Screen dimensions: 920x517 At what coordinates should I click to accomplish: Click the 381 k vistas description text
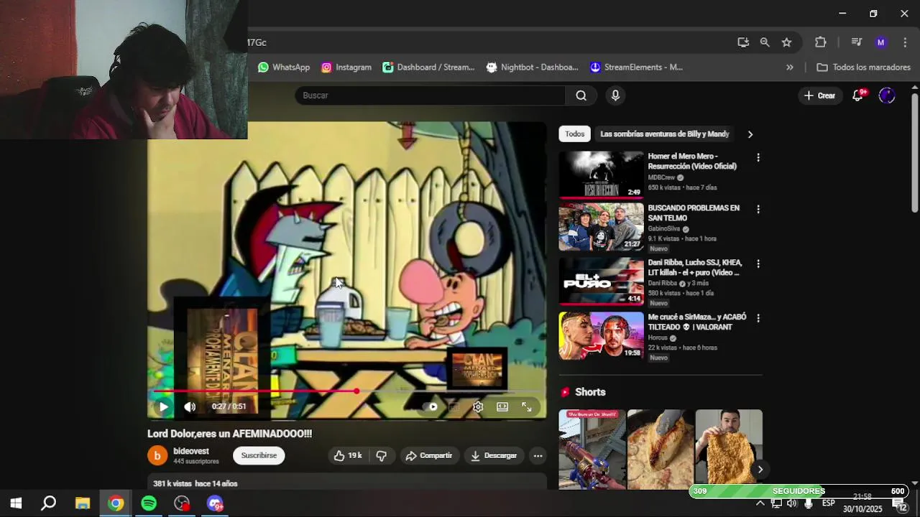tap(195, 484)
